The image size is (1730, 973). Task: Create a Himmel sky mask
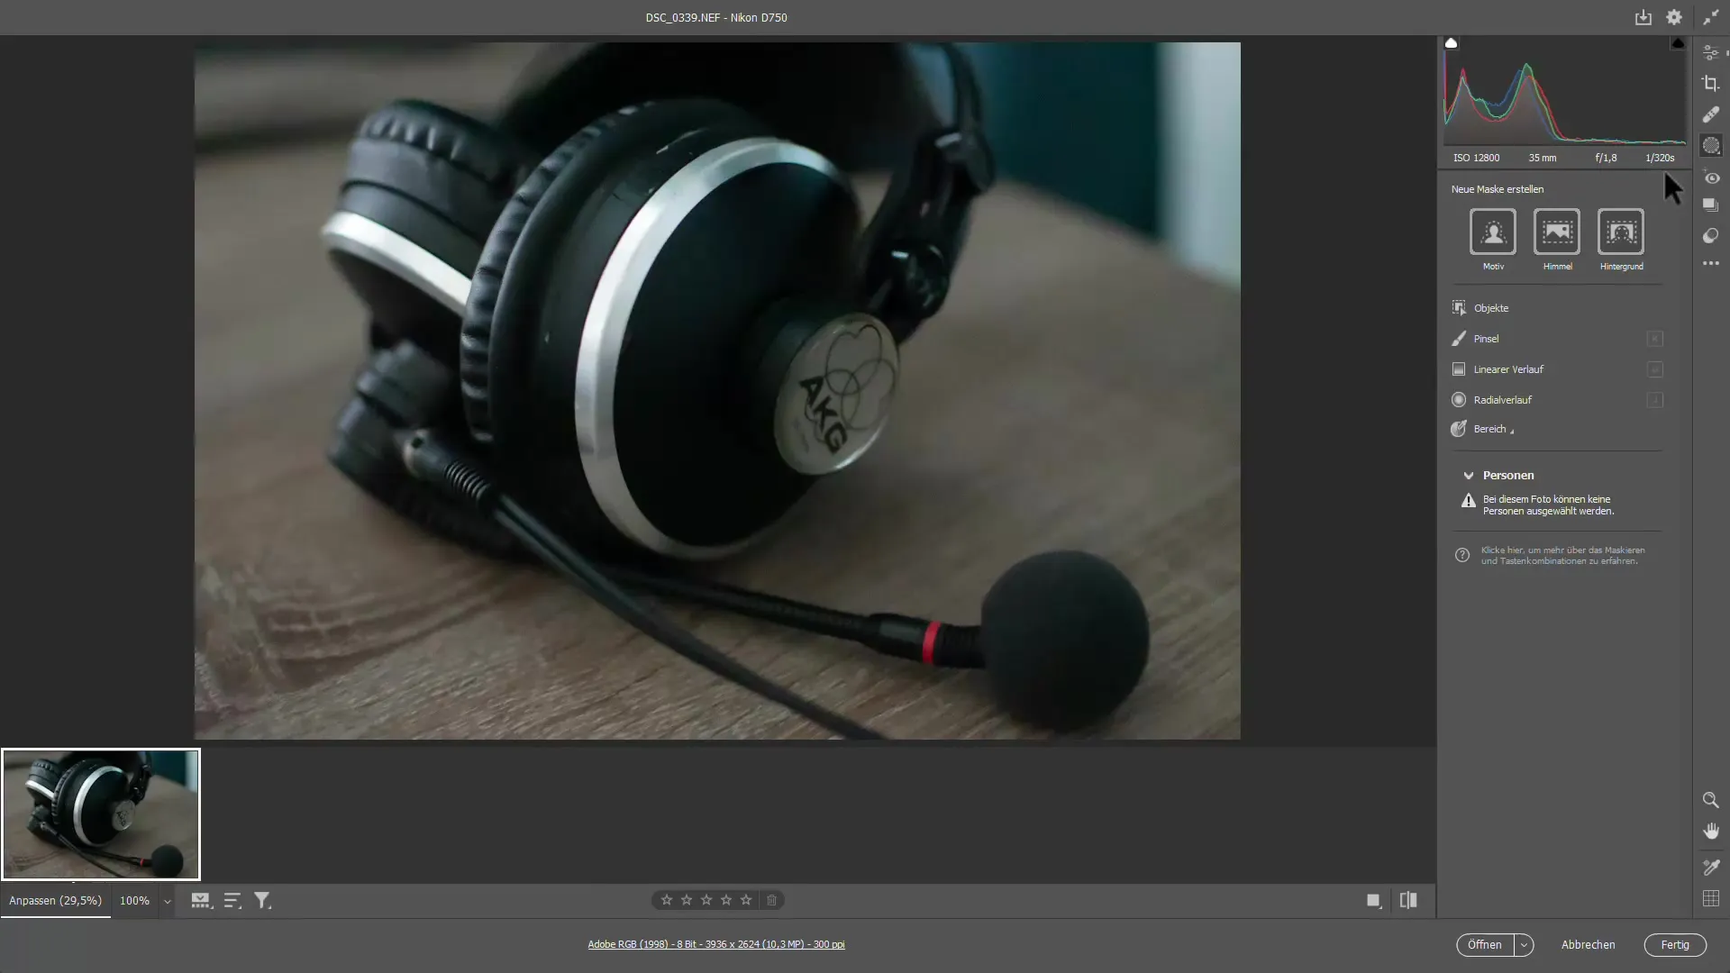[1557, 232]
